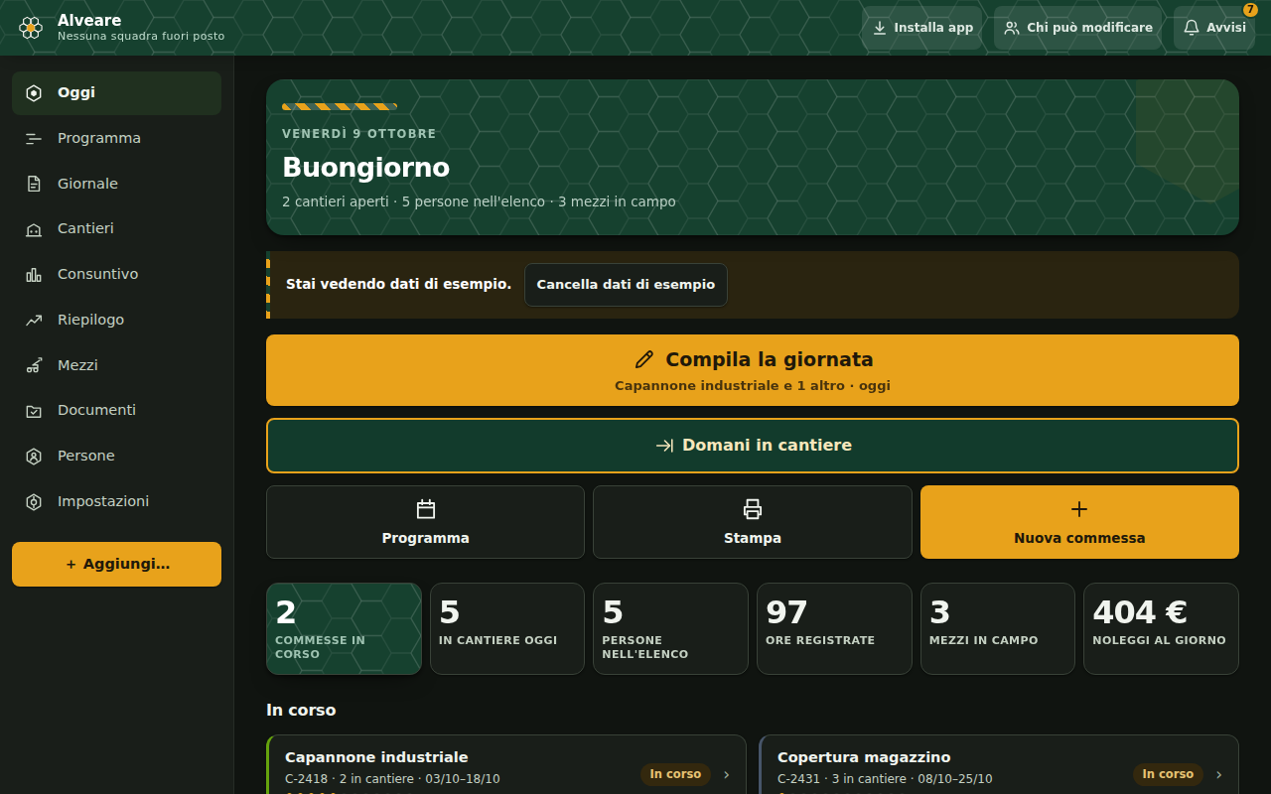
Task: Click the Cancella dati di esempio button
Action: (626, 285)
